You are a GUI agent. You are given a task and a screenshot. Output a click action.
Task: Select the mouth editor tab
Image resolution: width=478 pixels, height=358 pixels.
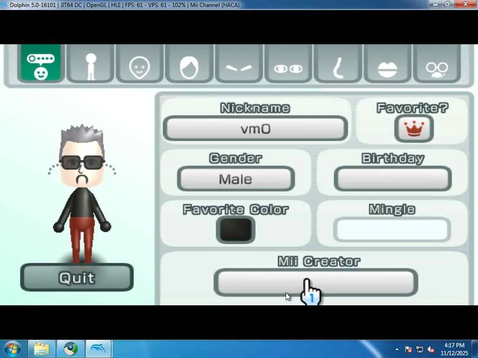point(387,63)
